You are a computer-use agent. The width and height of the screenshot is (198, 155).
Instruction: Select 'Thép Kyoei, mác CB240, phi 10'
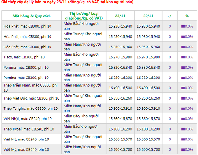click(x=29, y=129)
